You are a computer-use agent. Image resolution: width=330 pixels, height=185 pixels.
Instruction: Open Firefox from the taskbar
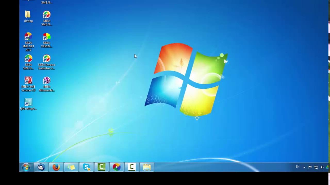(56, 167)
